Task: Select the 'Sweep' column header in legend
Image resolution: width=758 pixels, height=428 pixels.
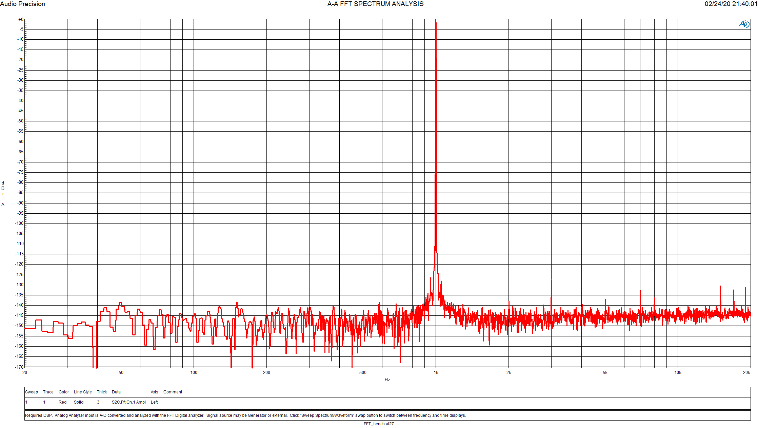Action: (32, 392)
